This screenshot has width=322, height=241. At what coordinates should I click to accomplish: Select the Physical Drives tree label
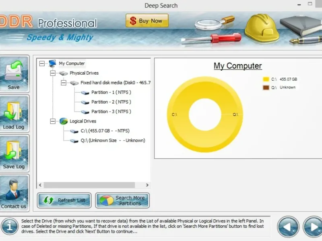point(84,73)
